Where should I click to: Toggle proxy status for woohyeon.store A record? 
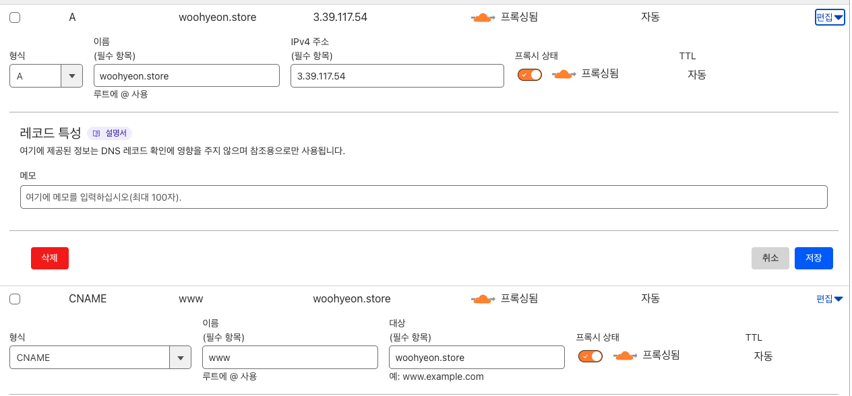point(530,75)
